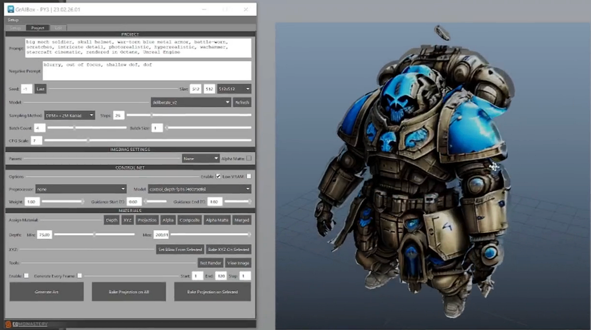The image size is (591, 330).
Task: Enable the Generate Every Frame checkbox
Action: [80, 276]
